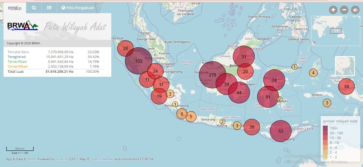Click the Total Luas value 31.616.259,21 Ha
Image resolution: width=363 pixels, height=167 pixels.
tap(60, 71)
